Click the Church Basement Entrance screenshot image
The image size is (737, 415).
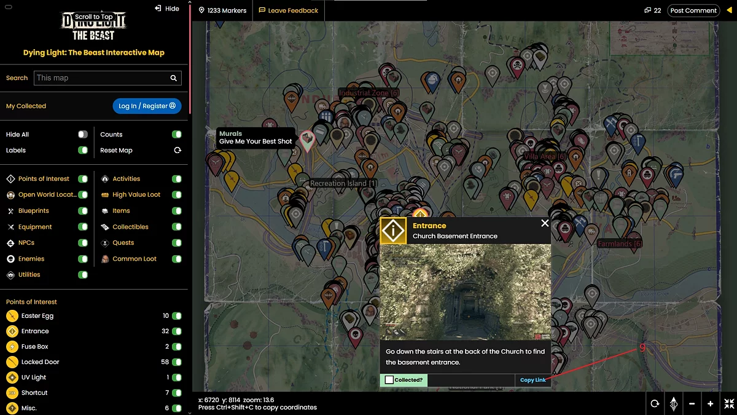tap(465, 292)
